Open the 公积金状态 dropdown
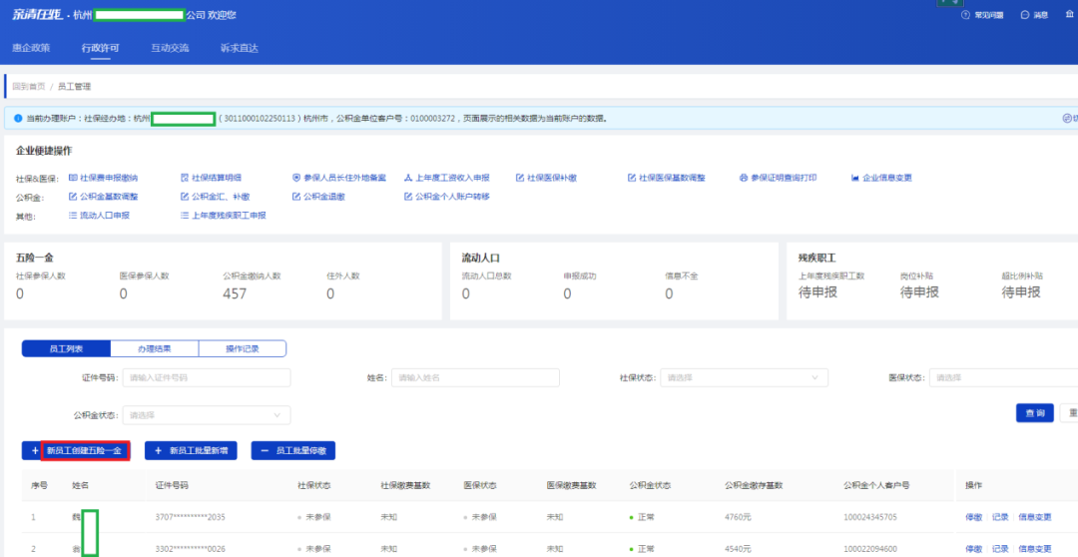The width and height of the screenshot is (1078, 557). click(207, 415)
